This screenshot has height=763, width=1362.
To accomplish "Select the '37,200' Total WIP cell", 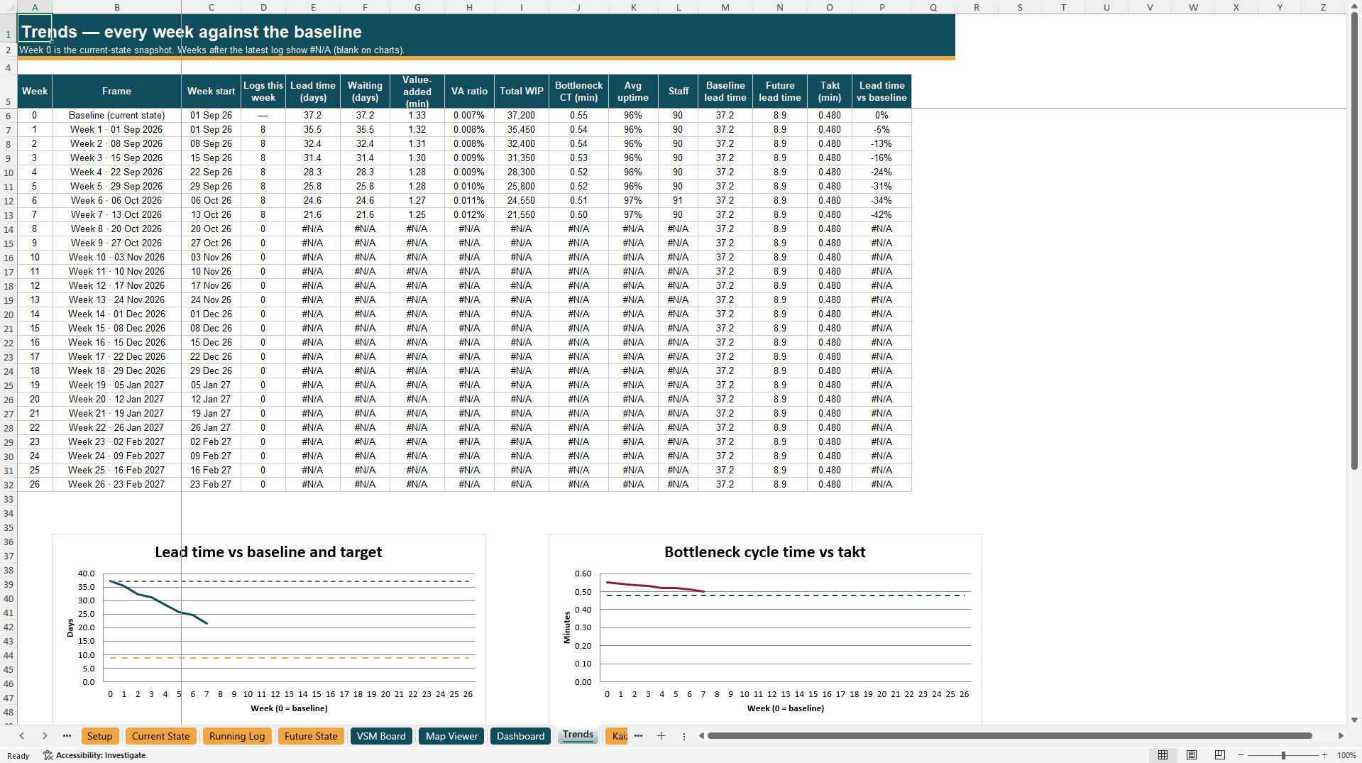I will coord(521,115).
